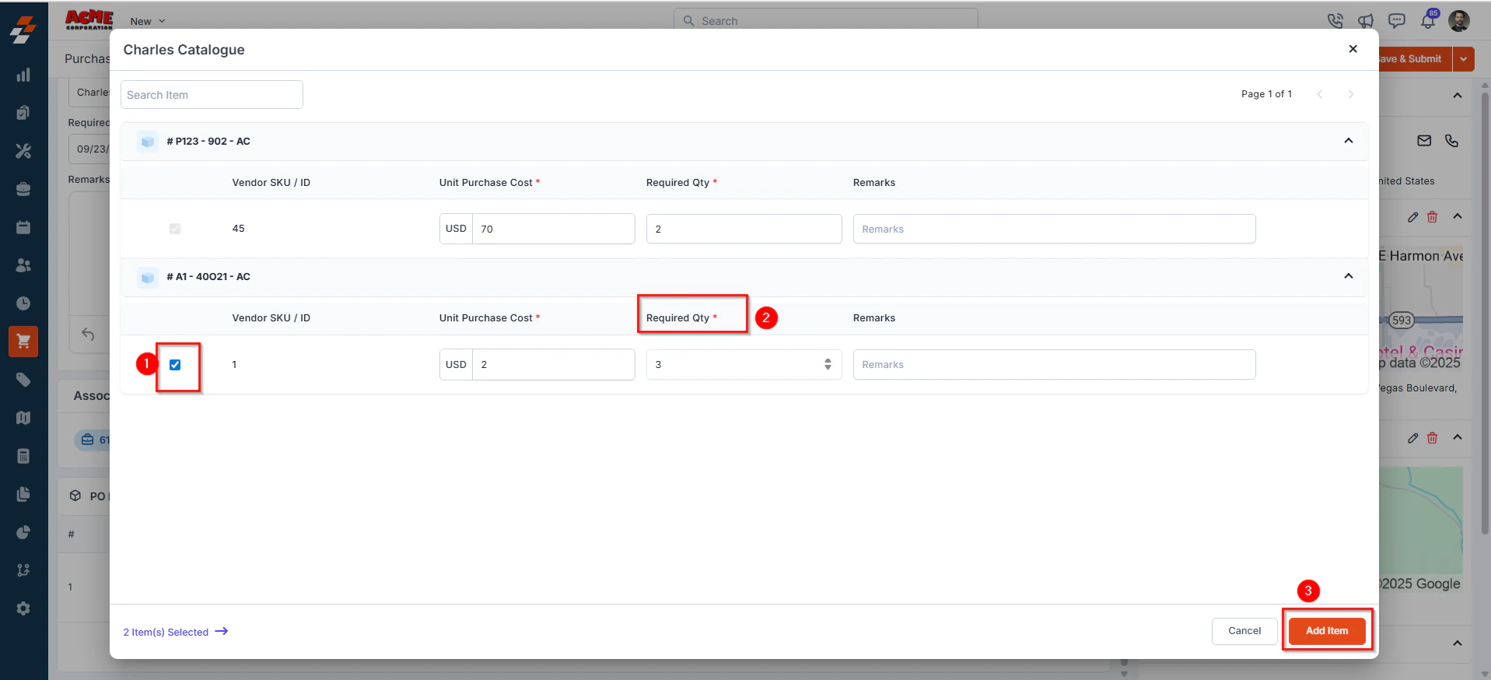Open the chat messages icon in top bar
Screen dimensions: 1491x680
click(x=1397, y=21)
